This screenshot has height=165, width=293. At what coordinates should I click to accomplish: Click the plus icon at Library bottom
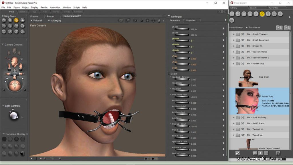[x=260, y=153]
